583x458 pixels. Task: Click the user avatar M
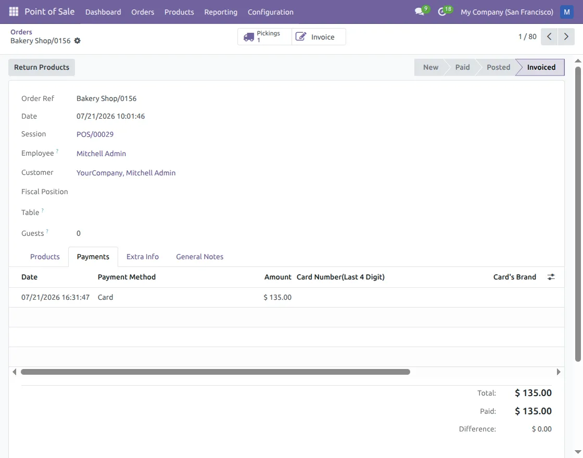(567, 12)
